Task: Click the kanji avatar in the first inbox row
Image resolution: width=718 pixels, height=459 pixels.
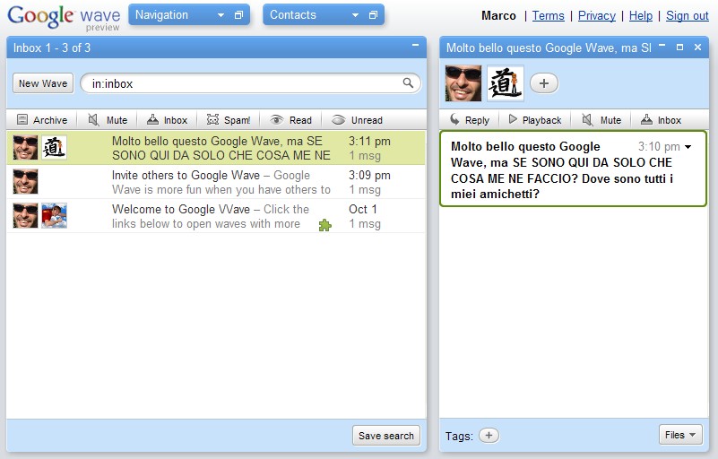Action: click(x=54, y=148)
